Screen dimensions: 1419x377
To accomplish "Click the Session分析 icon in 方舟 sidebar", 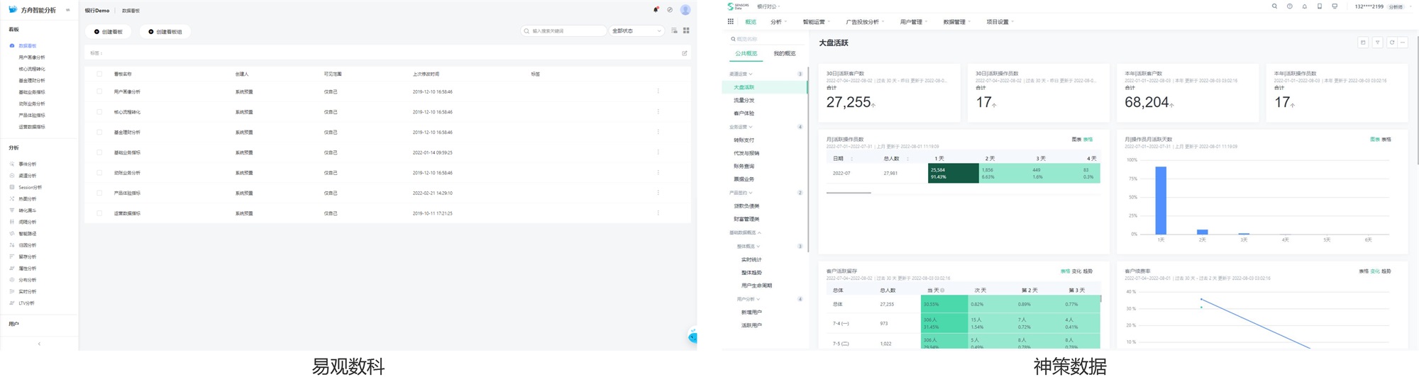I will [x=12, y=187].
